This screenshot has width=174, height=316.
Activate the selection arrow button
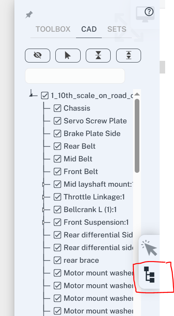(x=68, y=55)
